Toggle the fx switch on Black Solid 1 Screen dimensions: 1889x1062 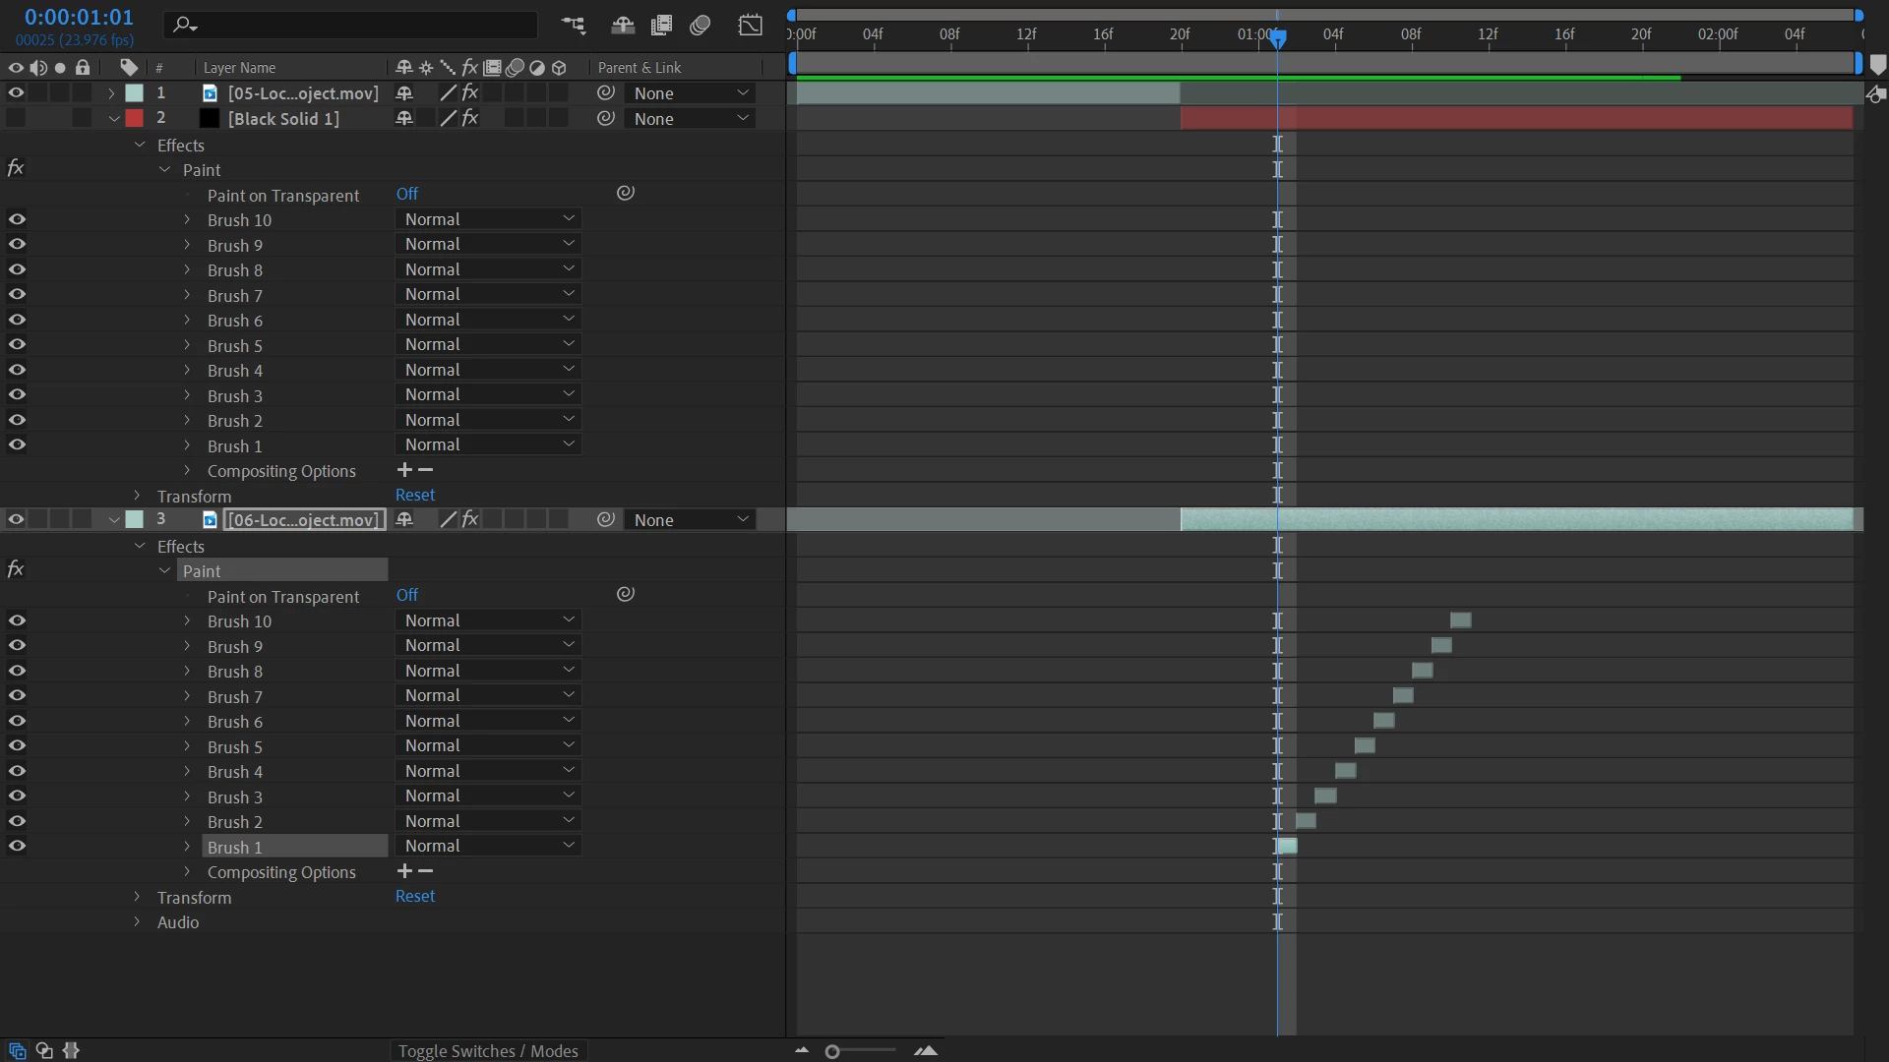click(470, 118)
